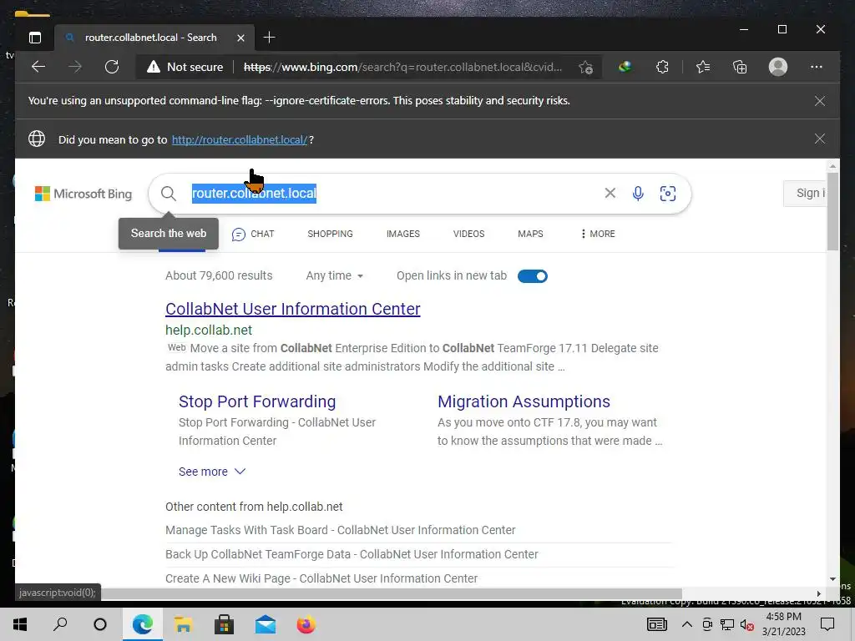This screenshot has height=641, width=855.
Task: Open the Migration Assumptions link
Action: pyautogui.click(x=524, y=401)
